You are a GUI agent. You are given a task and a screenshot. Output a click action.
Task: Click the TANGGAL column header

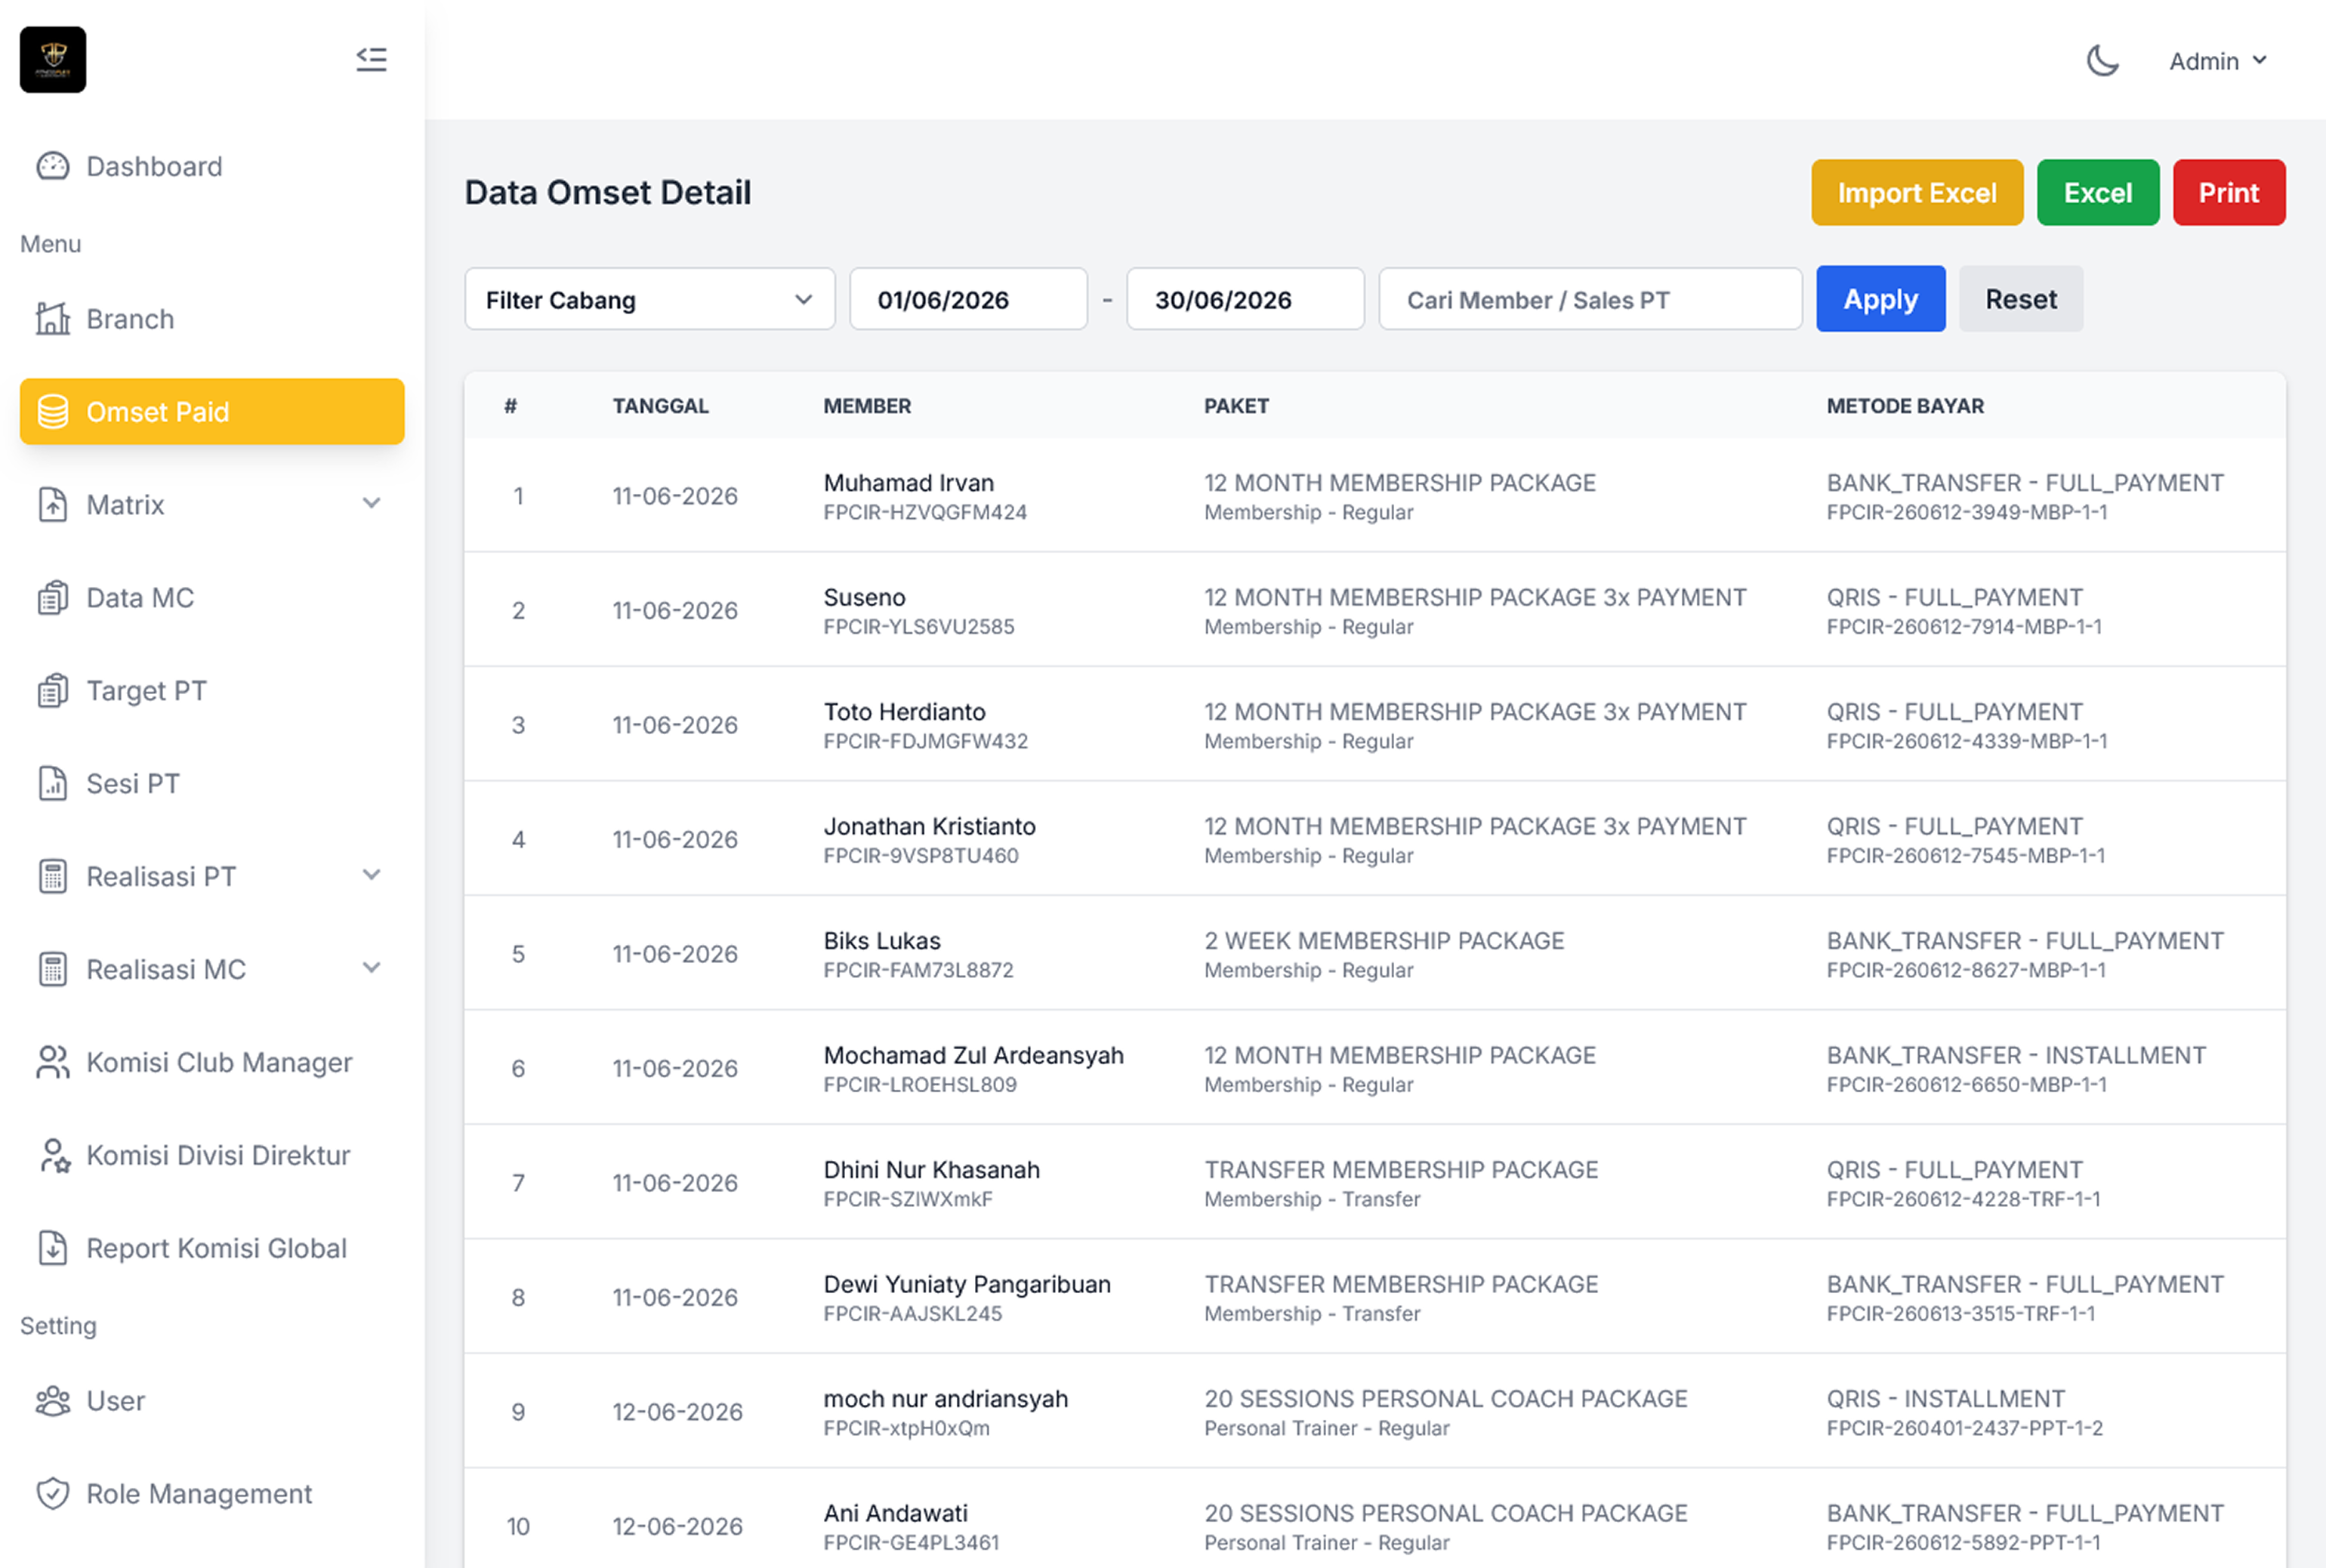661,406
